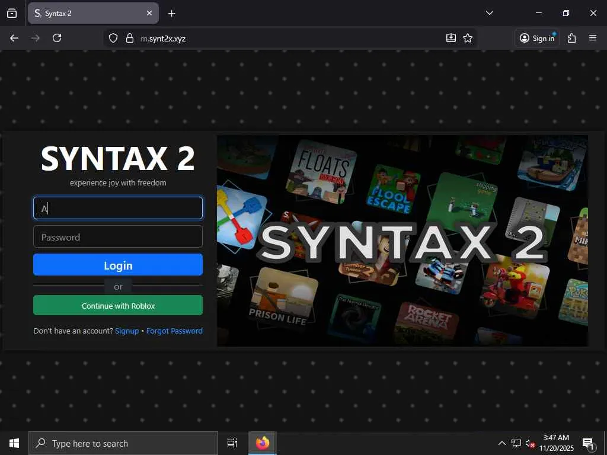This screenshot has height=455, width=607.
Task: Open the tracking protection shield icon
Action: point(113,38)
